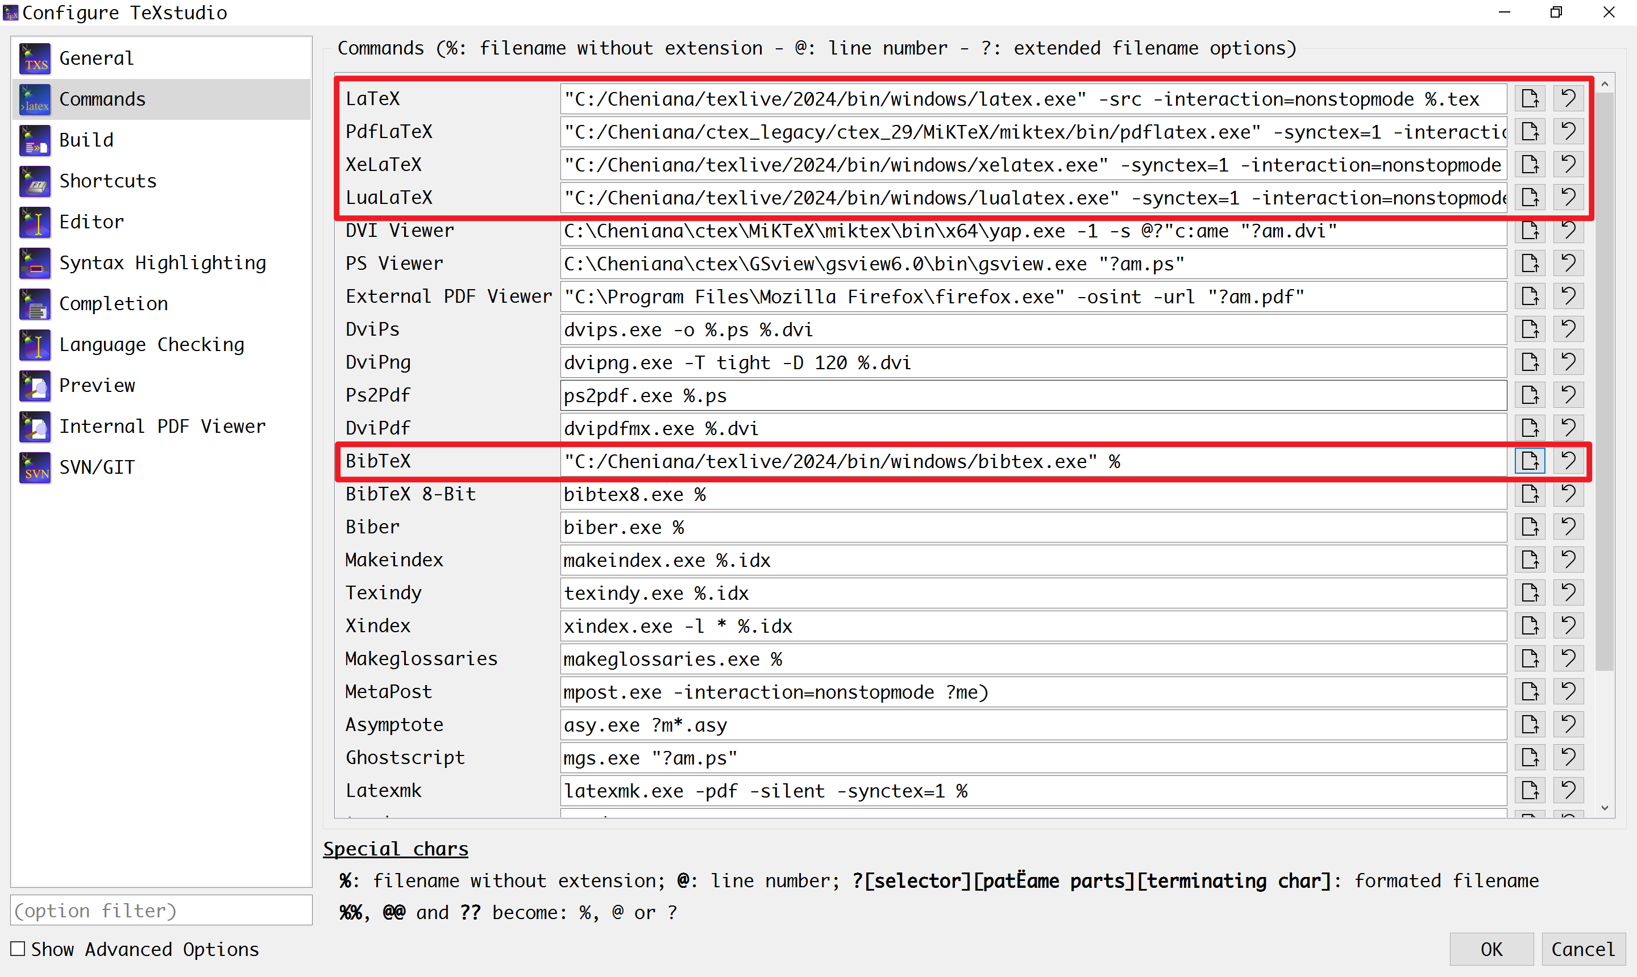This screenshot has height=977, width=1637.
Task: Confirm settings with the OK button
Action: [1491, 949]
